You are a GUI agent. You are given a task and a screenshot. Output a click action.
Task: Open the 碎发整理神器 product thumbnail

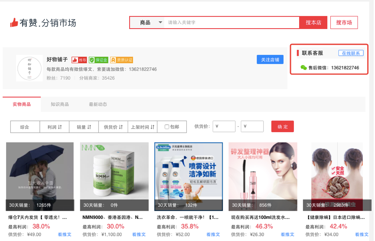pyautogui.click(x=263, y=177)
